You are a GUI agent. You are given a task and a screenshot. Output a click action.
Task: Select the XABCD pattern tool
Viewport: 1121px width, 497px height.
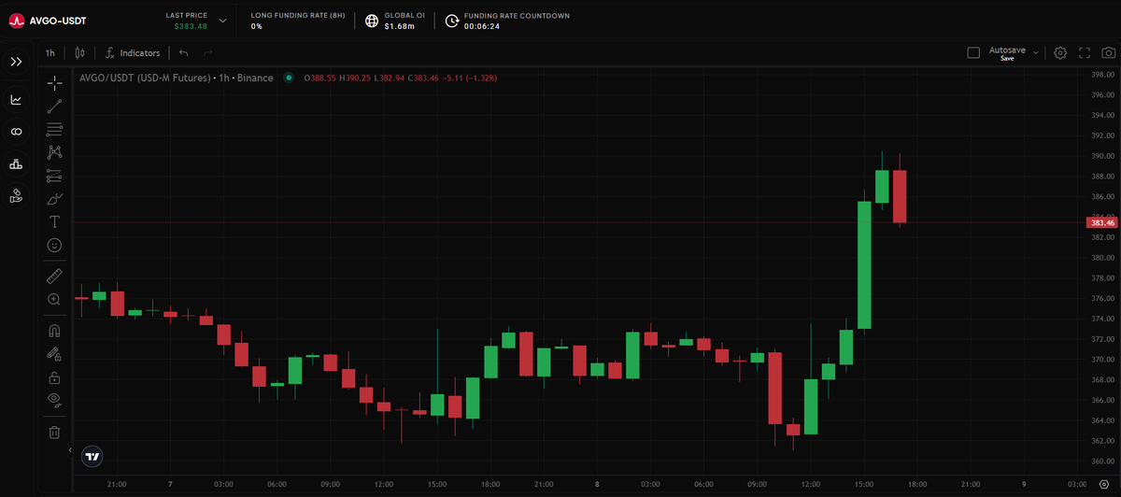click(54, 152)
